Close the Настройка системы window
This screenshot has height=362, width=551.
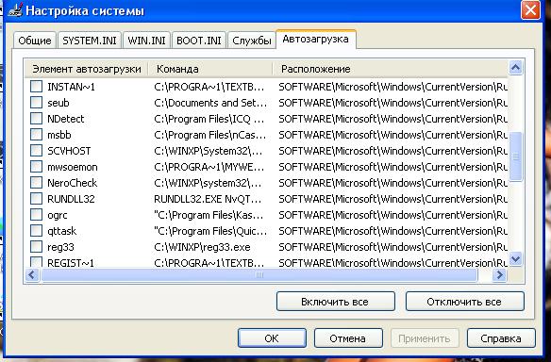click(530, 10)
